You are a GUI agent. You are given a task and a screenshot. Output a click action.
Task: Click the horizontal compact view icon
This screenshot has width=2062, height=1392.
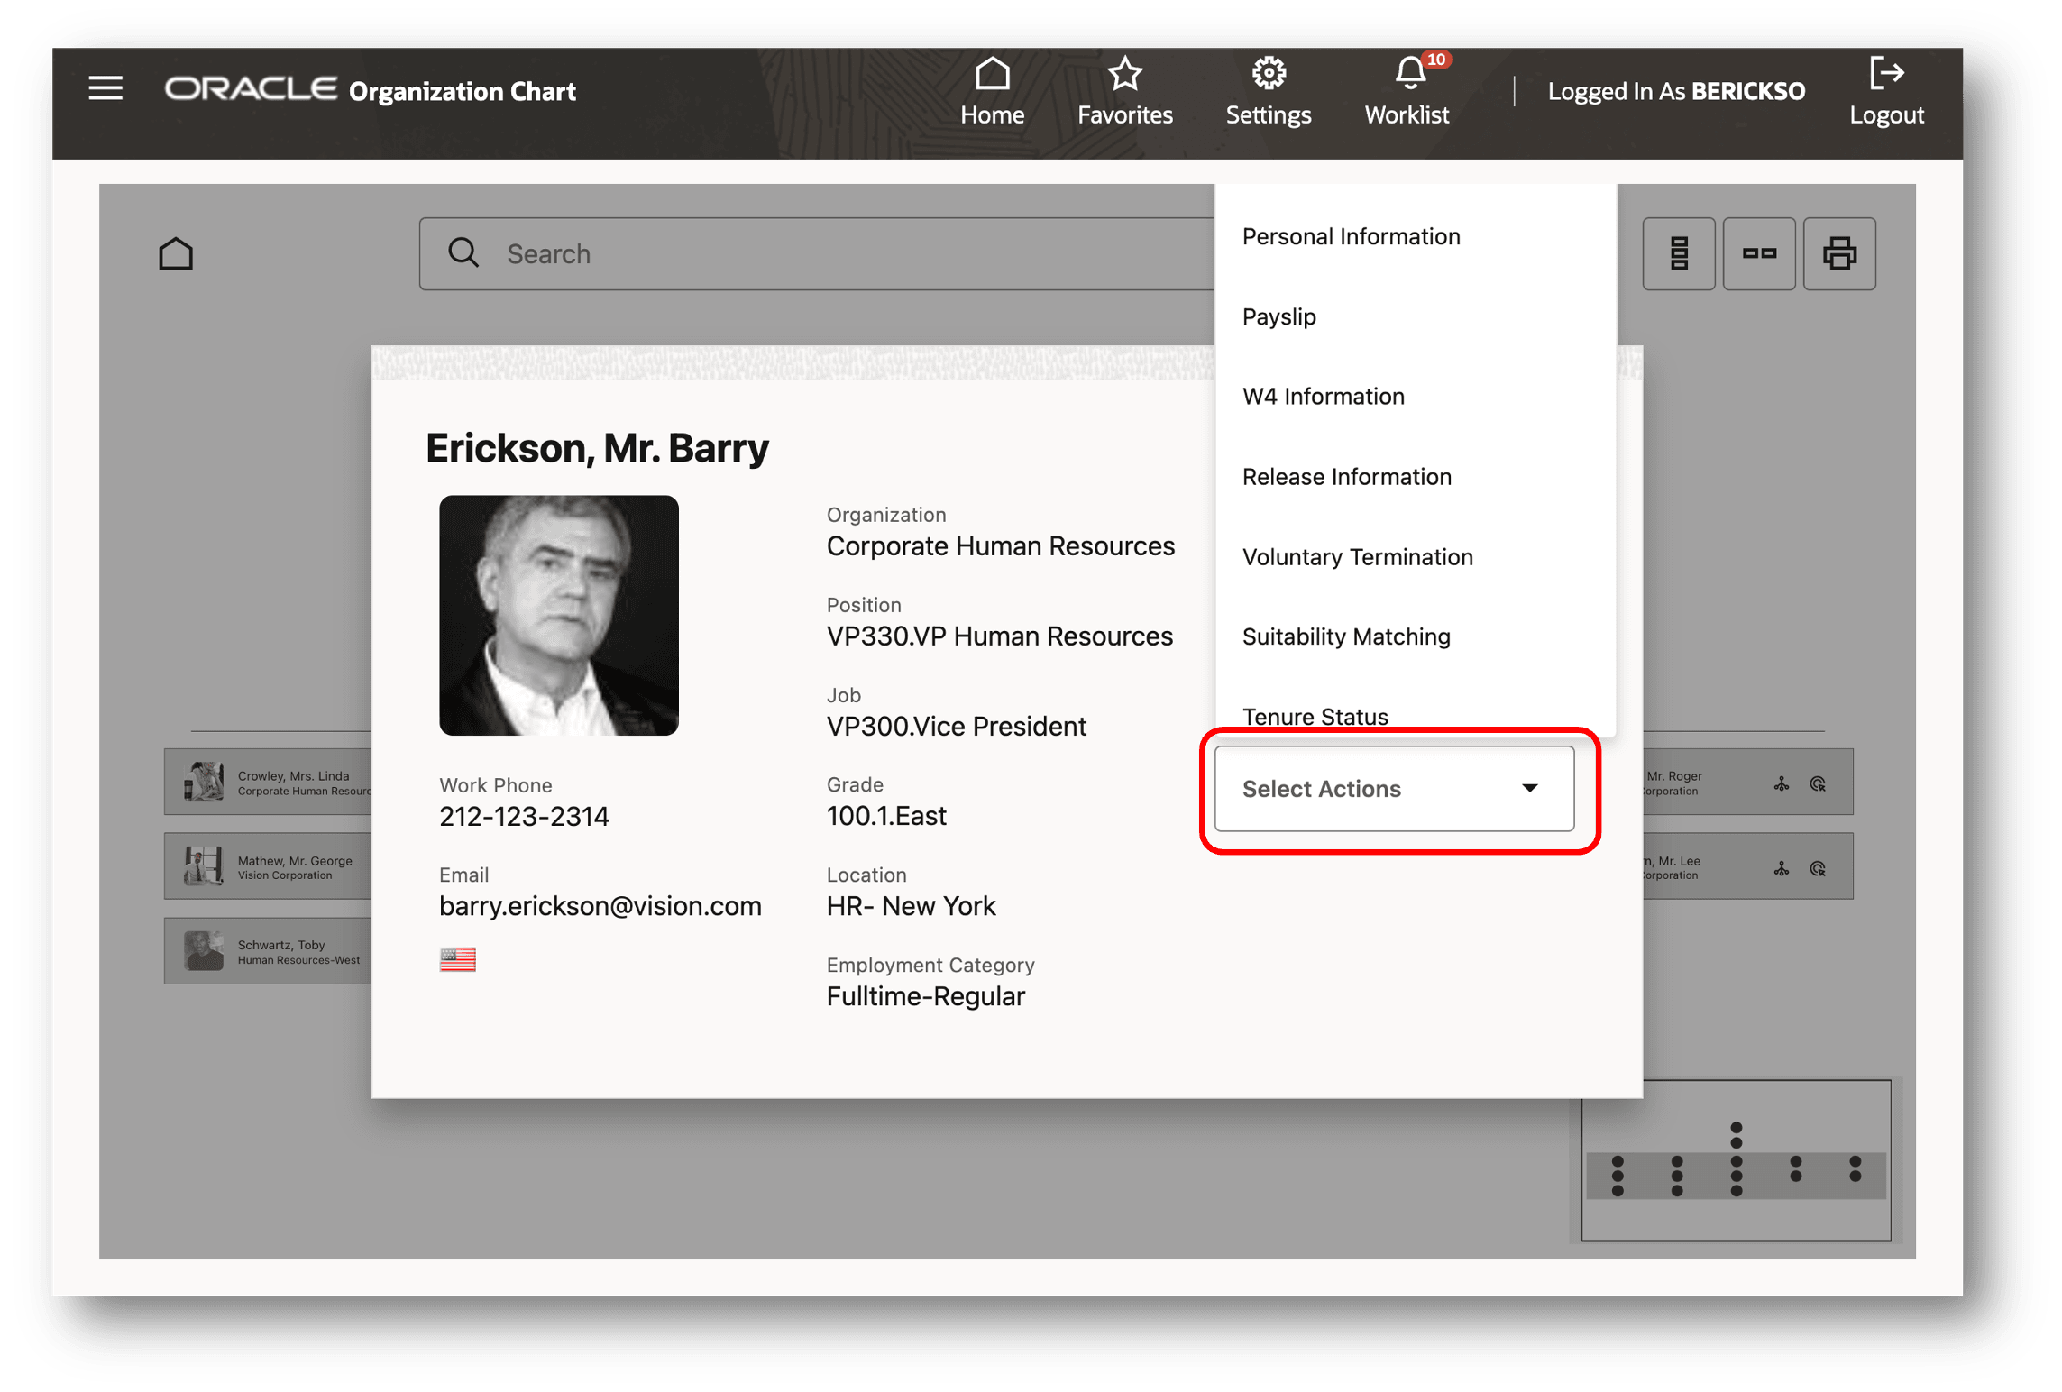(x=1758, y=253)
